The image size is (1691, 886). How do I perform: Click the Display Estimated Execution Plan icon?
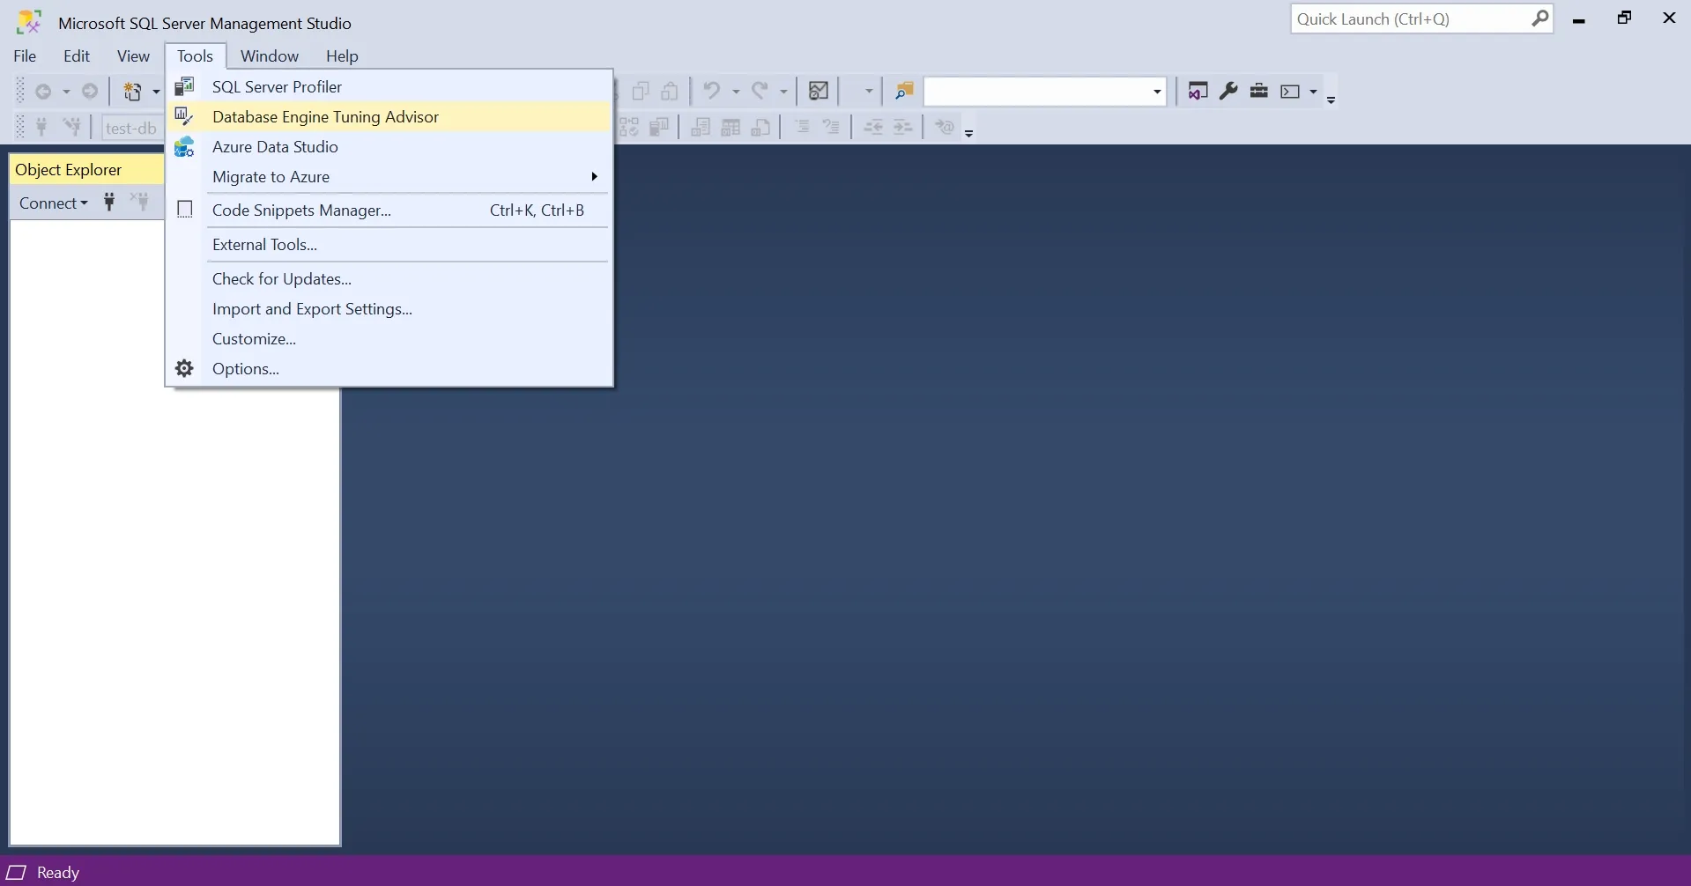coord(629,127)
